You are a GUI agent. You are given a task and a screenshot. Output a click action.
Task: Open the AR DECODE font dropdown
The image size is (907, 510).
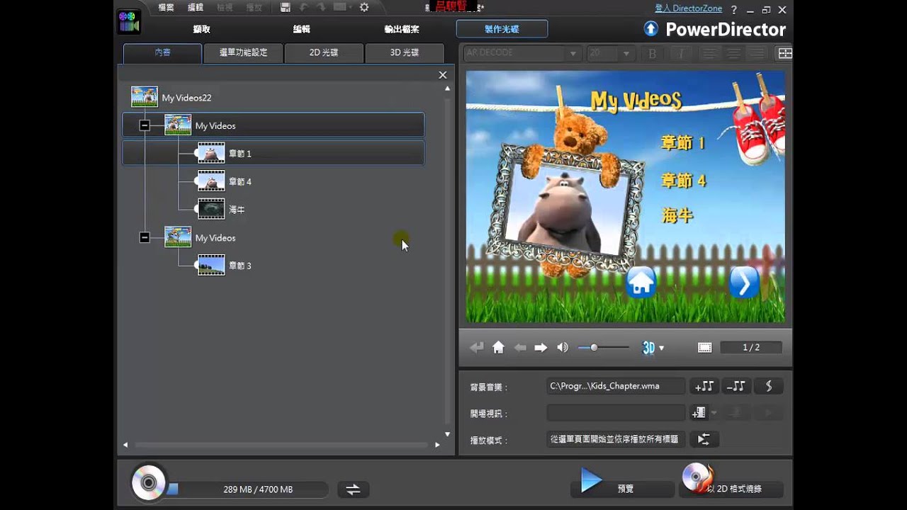pos(573,54)
